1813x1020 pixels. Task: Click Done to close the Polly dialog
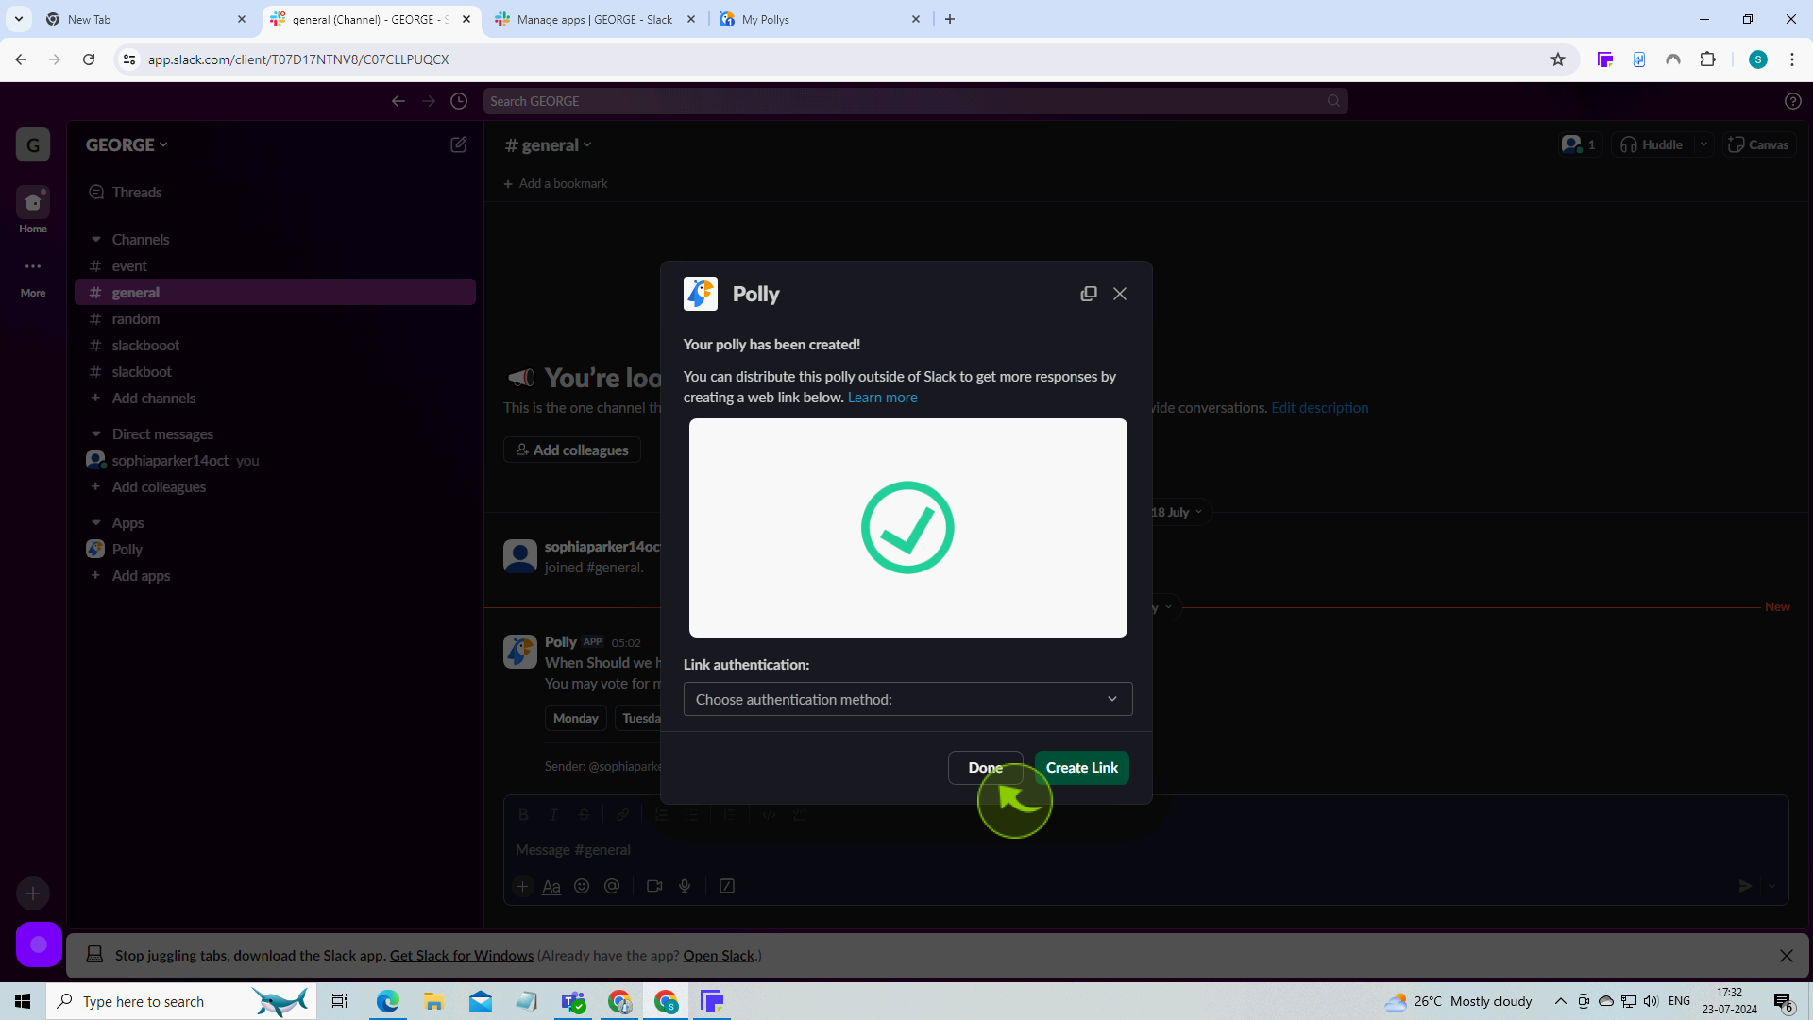985,767
